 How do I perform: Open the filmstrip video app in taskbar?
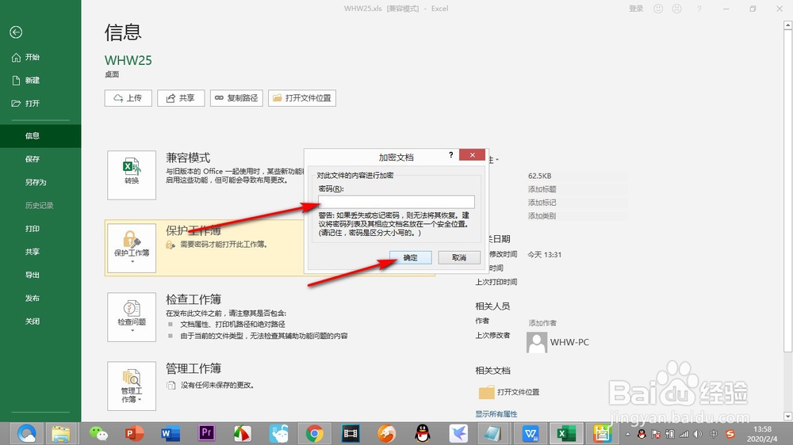(x=350, y=433)
